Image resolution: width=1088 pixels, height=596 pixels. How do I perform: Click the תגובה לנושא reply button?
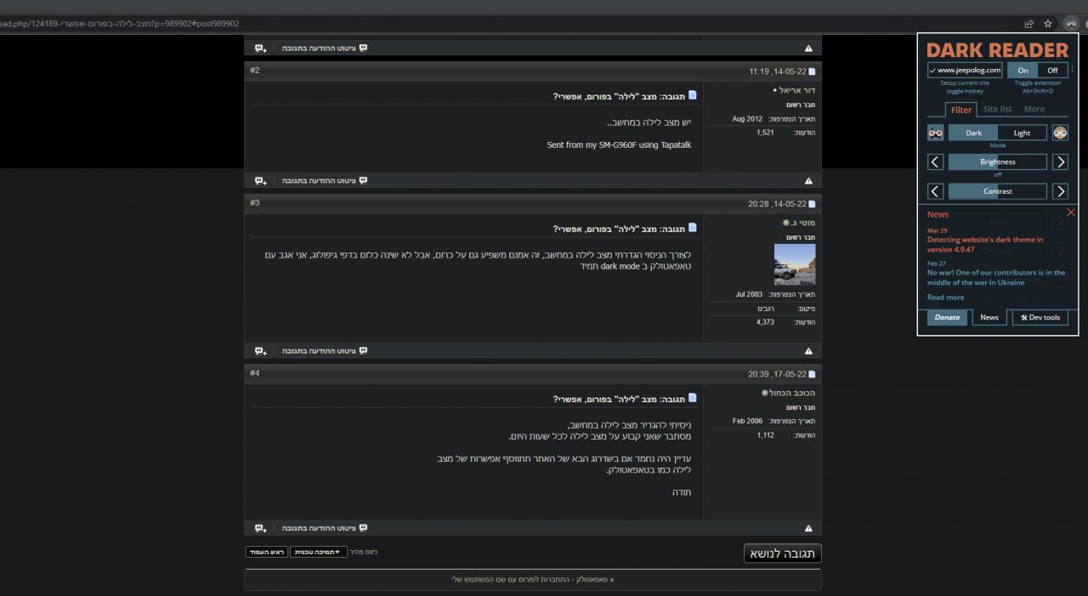(782, 553)
